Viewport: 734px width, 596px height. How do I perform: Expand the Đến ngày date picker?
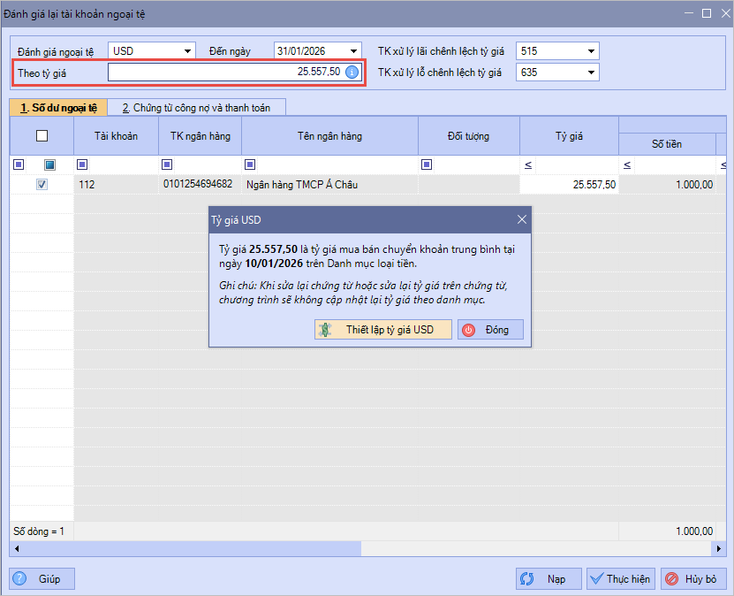(353, 51)
